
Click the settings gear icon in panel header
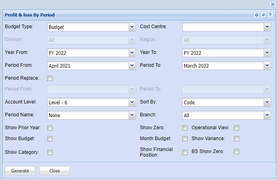pos(257,15)
